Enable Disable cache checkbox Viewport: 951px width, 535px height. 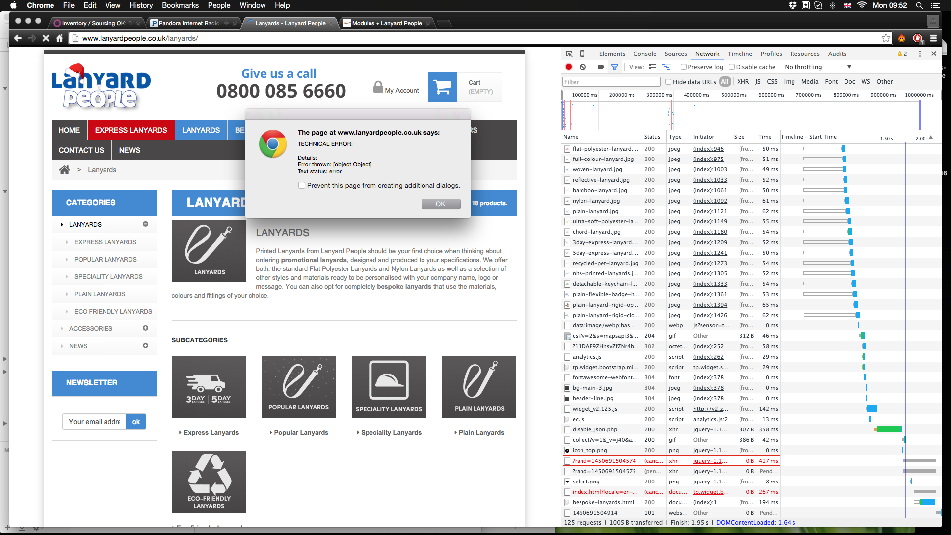point(732,67)
